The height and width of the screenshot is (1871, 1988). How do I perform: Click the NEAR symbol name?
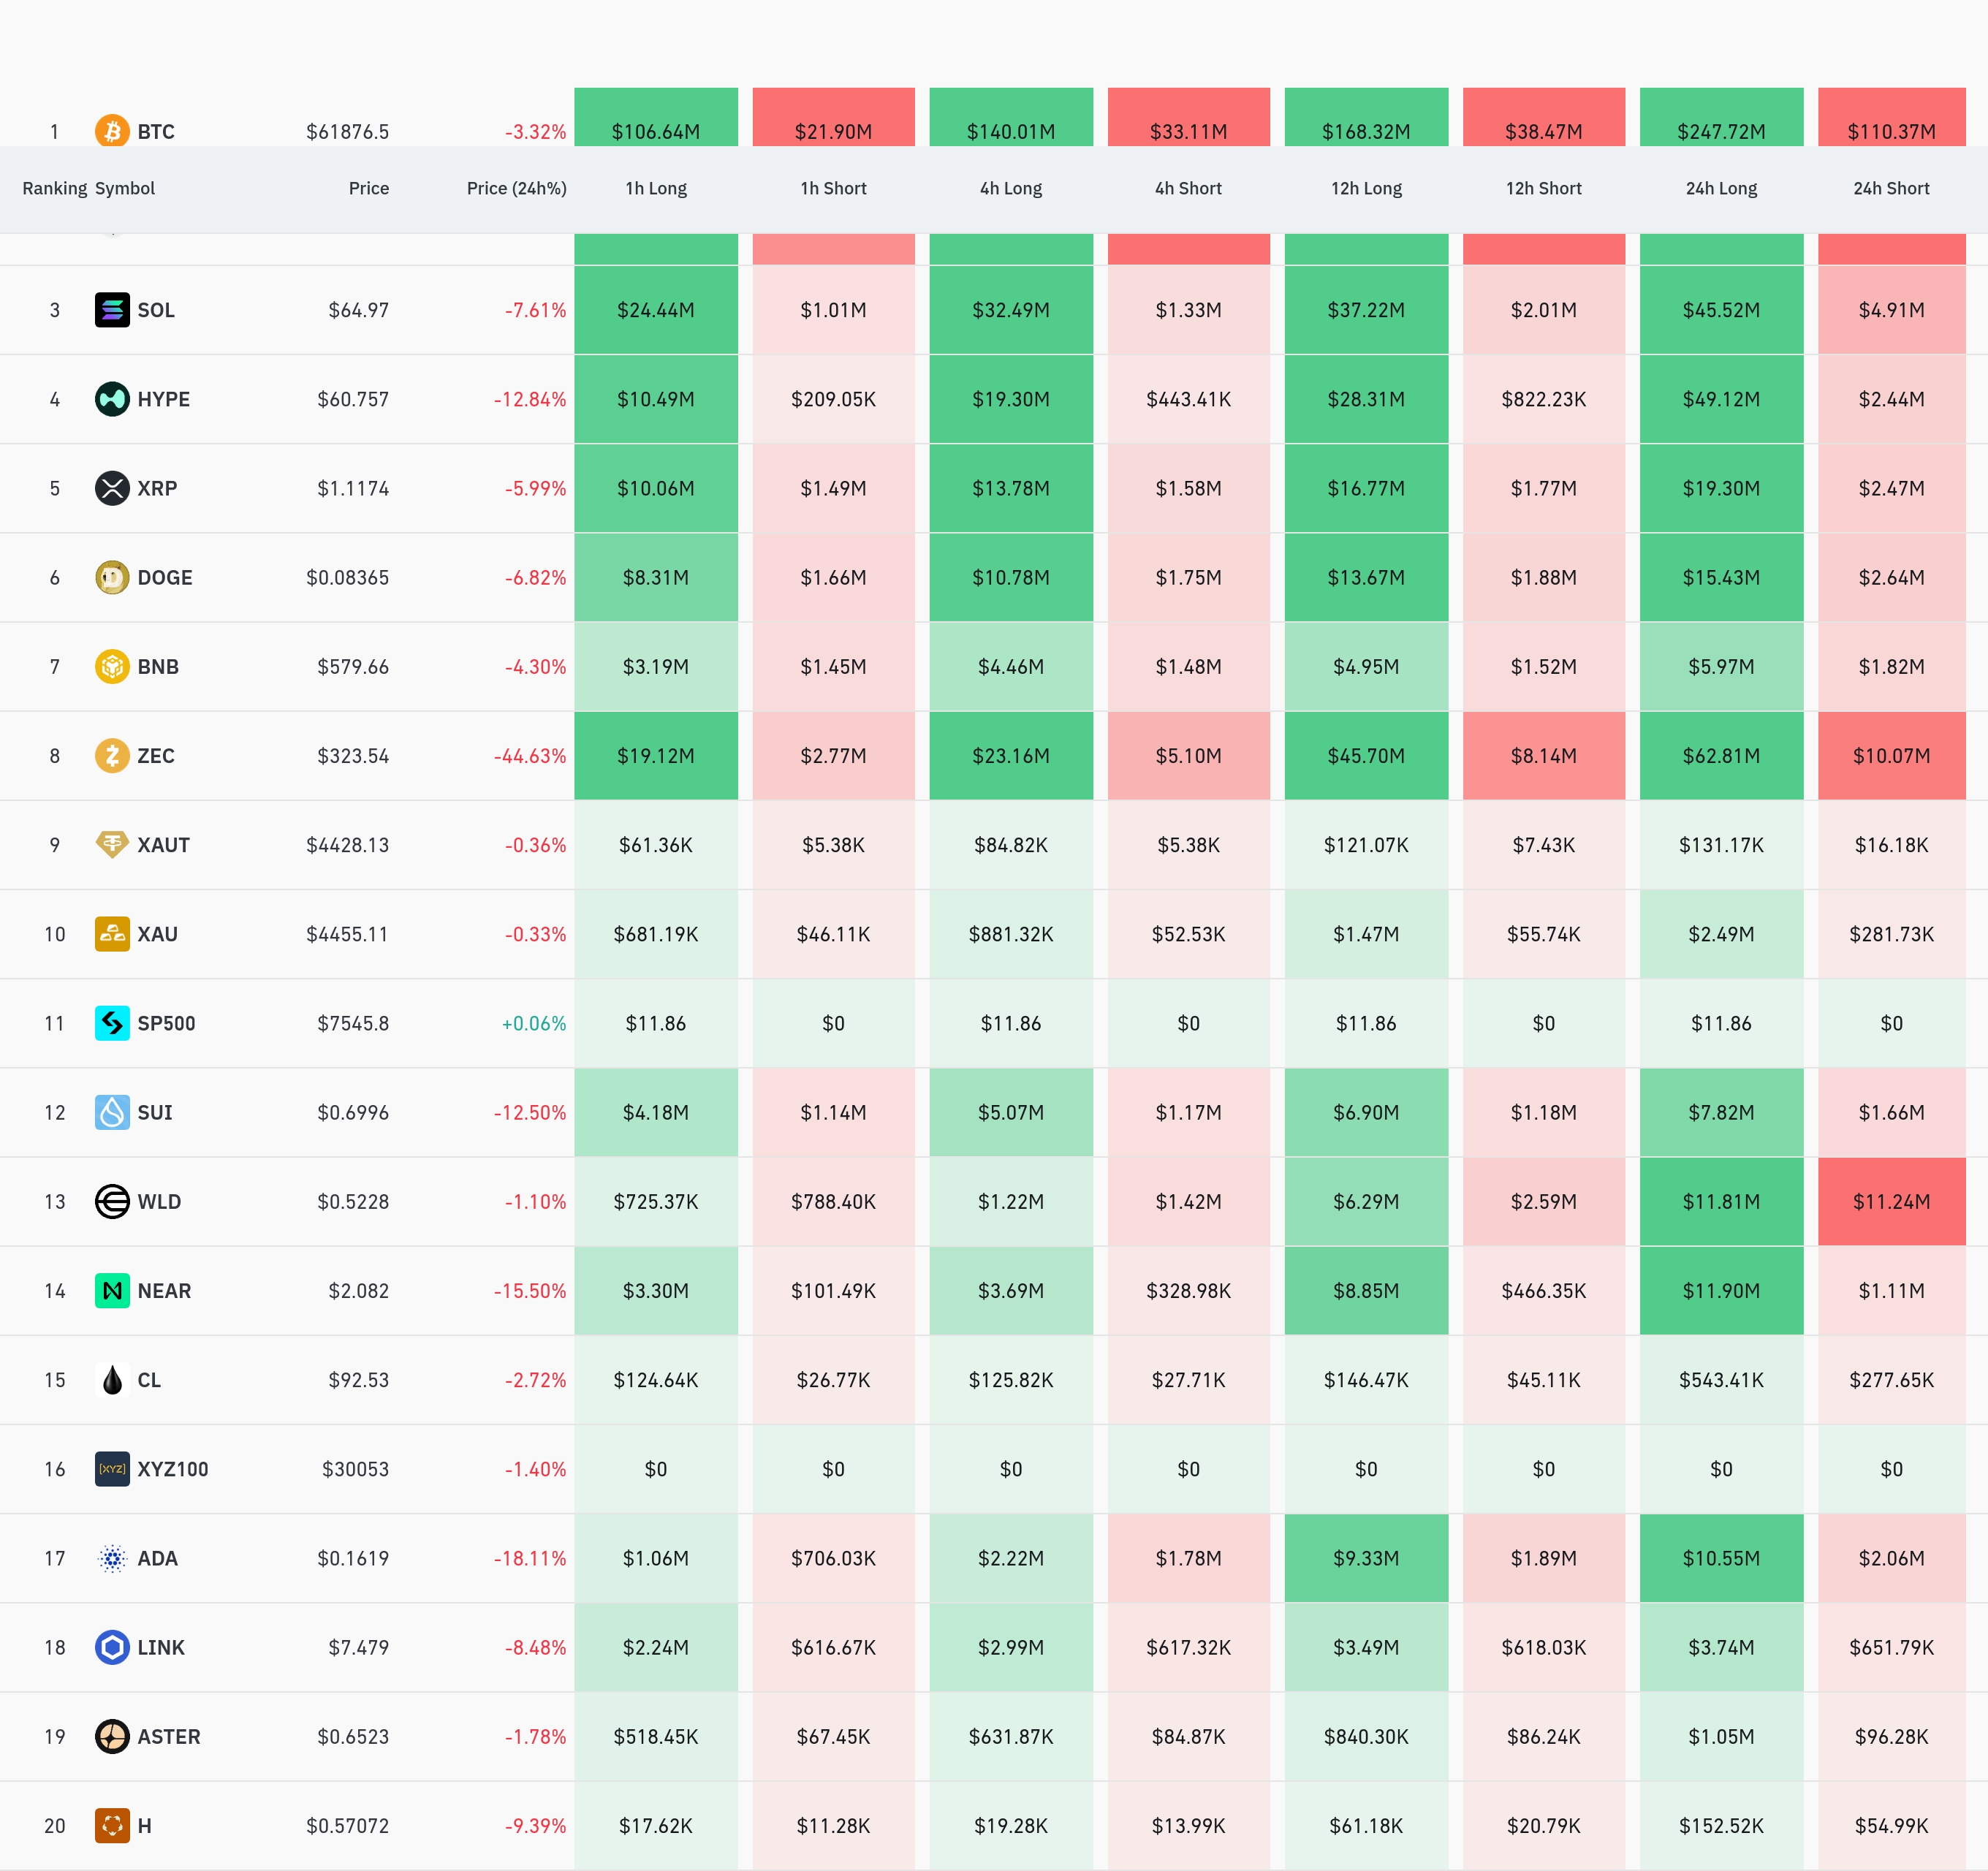pos(164,1290)
